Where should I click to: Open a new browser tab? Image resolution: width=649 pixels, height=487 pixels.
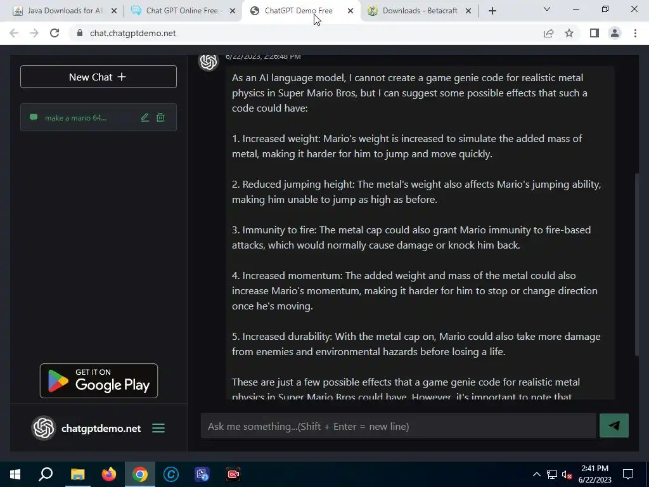coord(492,11)
